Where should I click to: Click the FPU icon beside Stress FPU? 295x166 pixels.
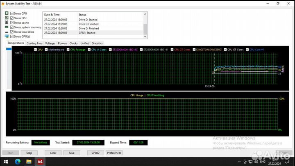point(7,18)
